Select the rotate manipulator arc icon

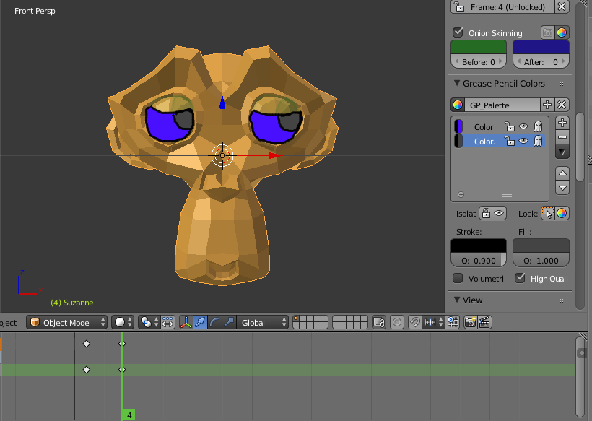[x=214, y=323]
